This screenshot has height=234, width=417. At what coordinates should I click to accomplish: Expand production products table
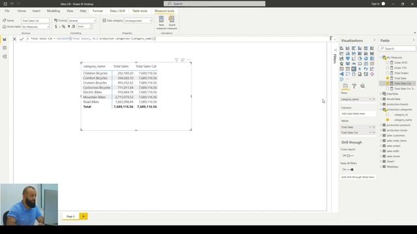pos(381,125)
